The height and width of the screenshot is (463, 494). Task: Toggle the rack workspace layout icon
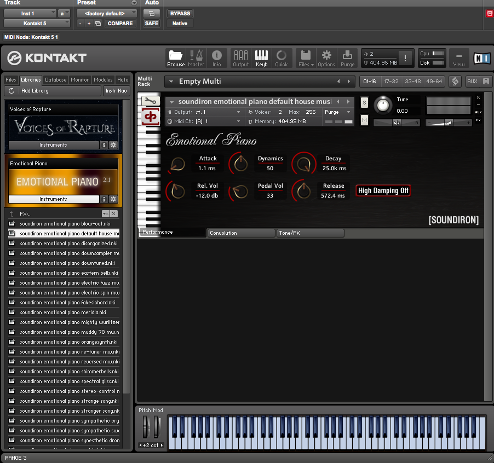(x=455, y=81)
